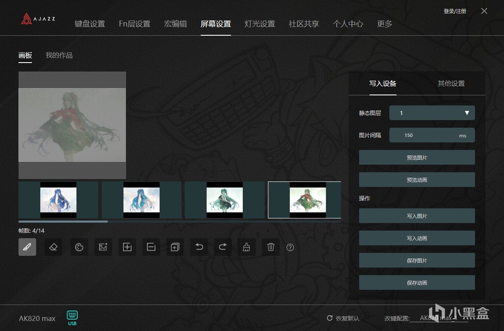The image size is (504, 331).
Task: Select the third frame thumbnail
Action: click(225, 200)
